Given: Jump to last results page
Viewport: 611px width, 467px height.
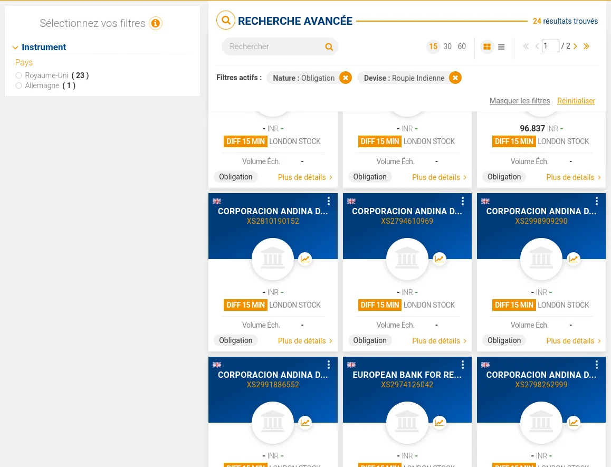Looking at the screenshot, I should [586, 46].
